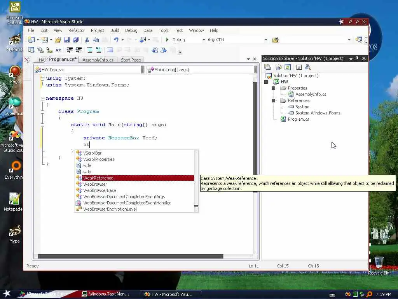This screenshot has height=299, width=398.
Task: Open the HW.Program class dropdown
Action: tap(143, 70)
